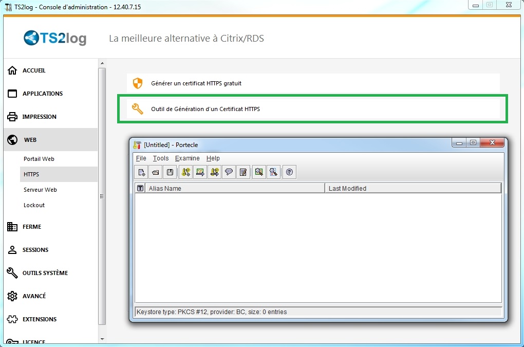Click the orange wrench certificate tool icon
524x347 pixels.
(x=137, y=108)
